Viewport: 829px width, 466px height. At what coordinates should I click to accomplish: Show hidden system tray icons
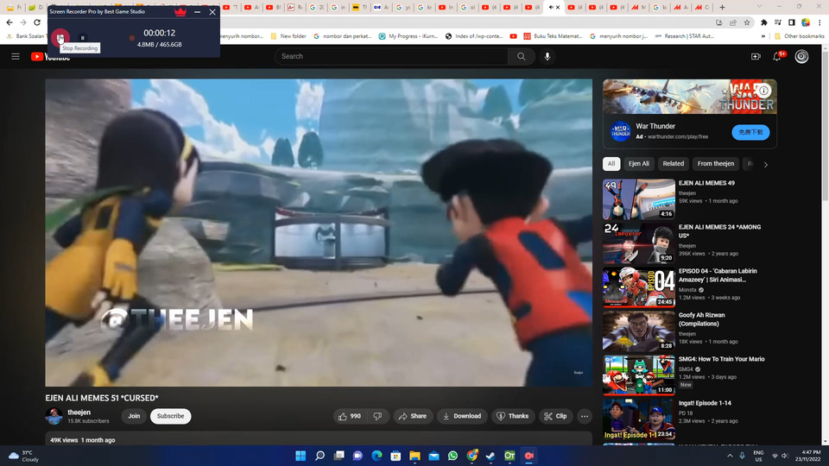[730, 456]
